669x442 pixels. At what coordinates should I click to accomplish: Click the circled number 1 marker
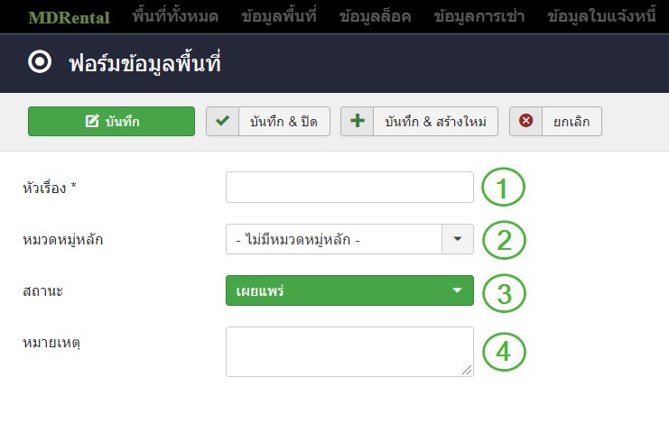point(504,187)
